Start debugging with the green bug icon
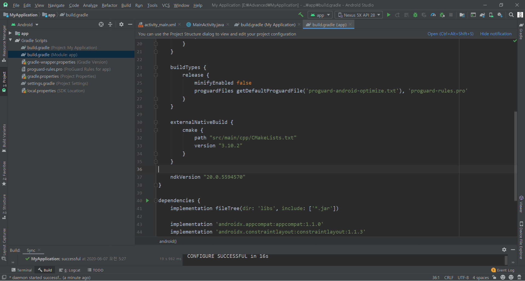This screenshot has height=281, width=525. (415, 15)
